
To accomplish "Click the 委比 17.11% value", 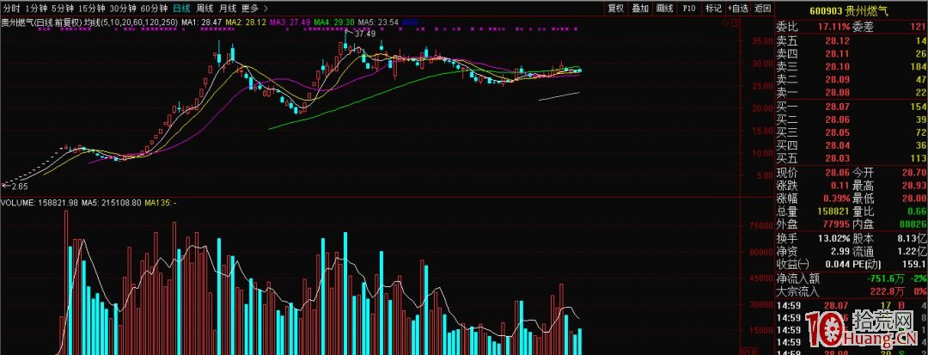I will (x=832, y=28).
